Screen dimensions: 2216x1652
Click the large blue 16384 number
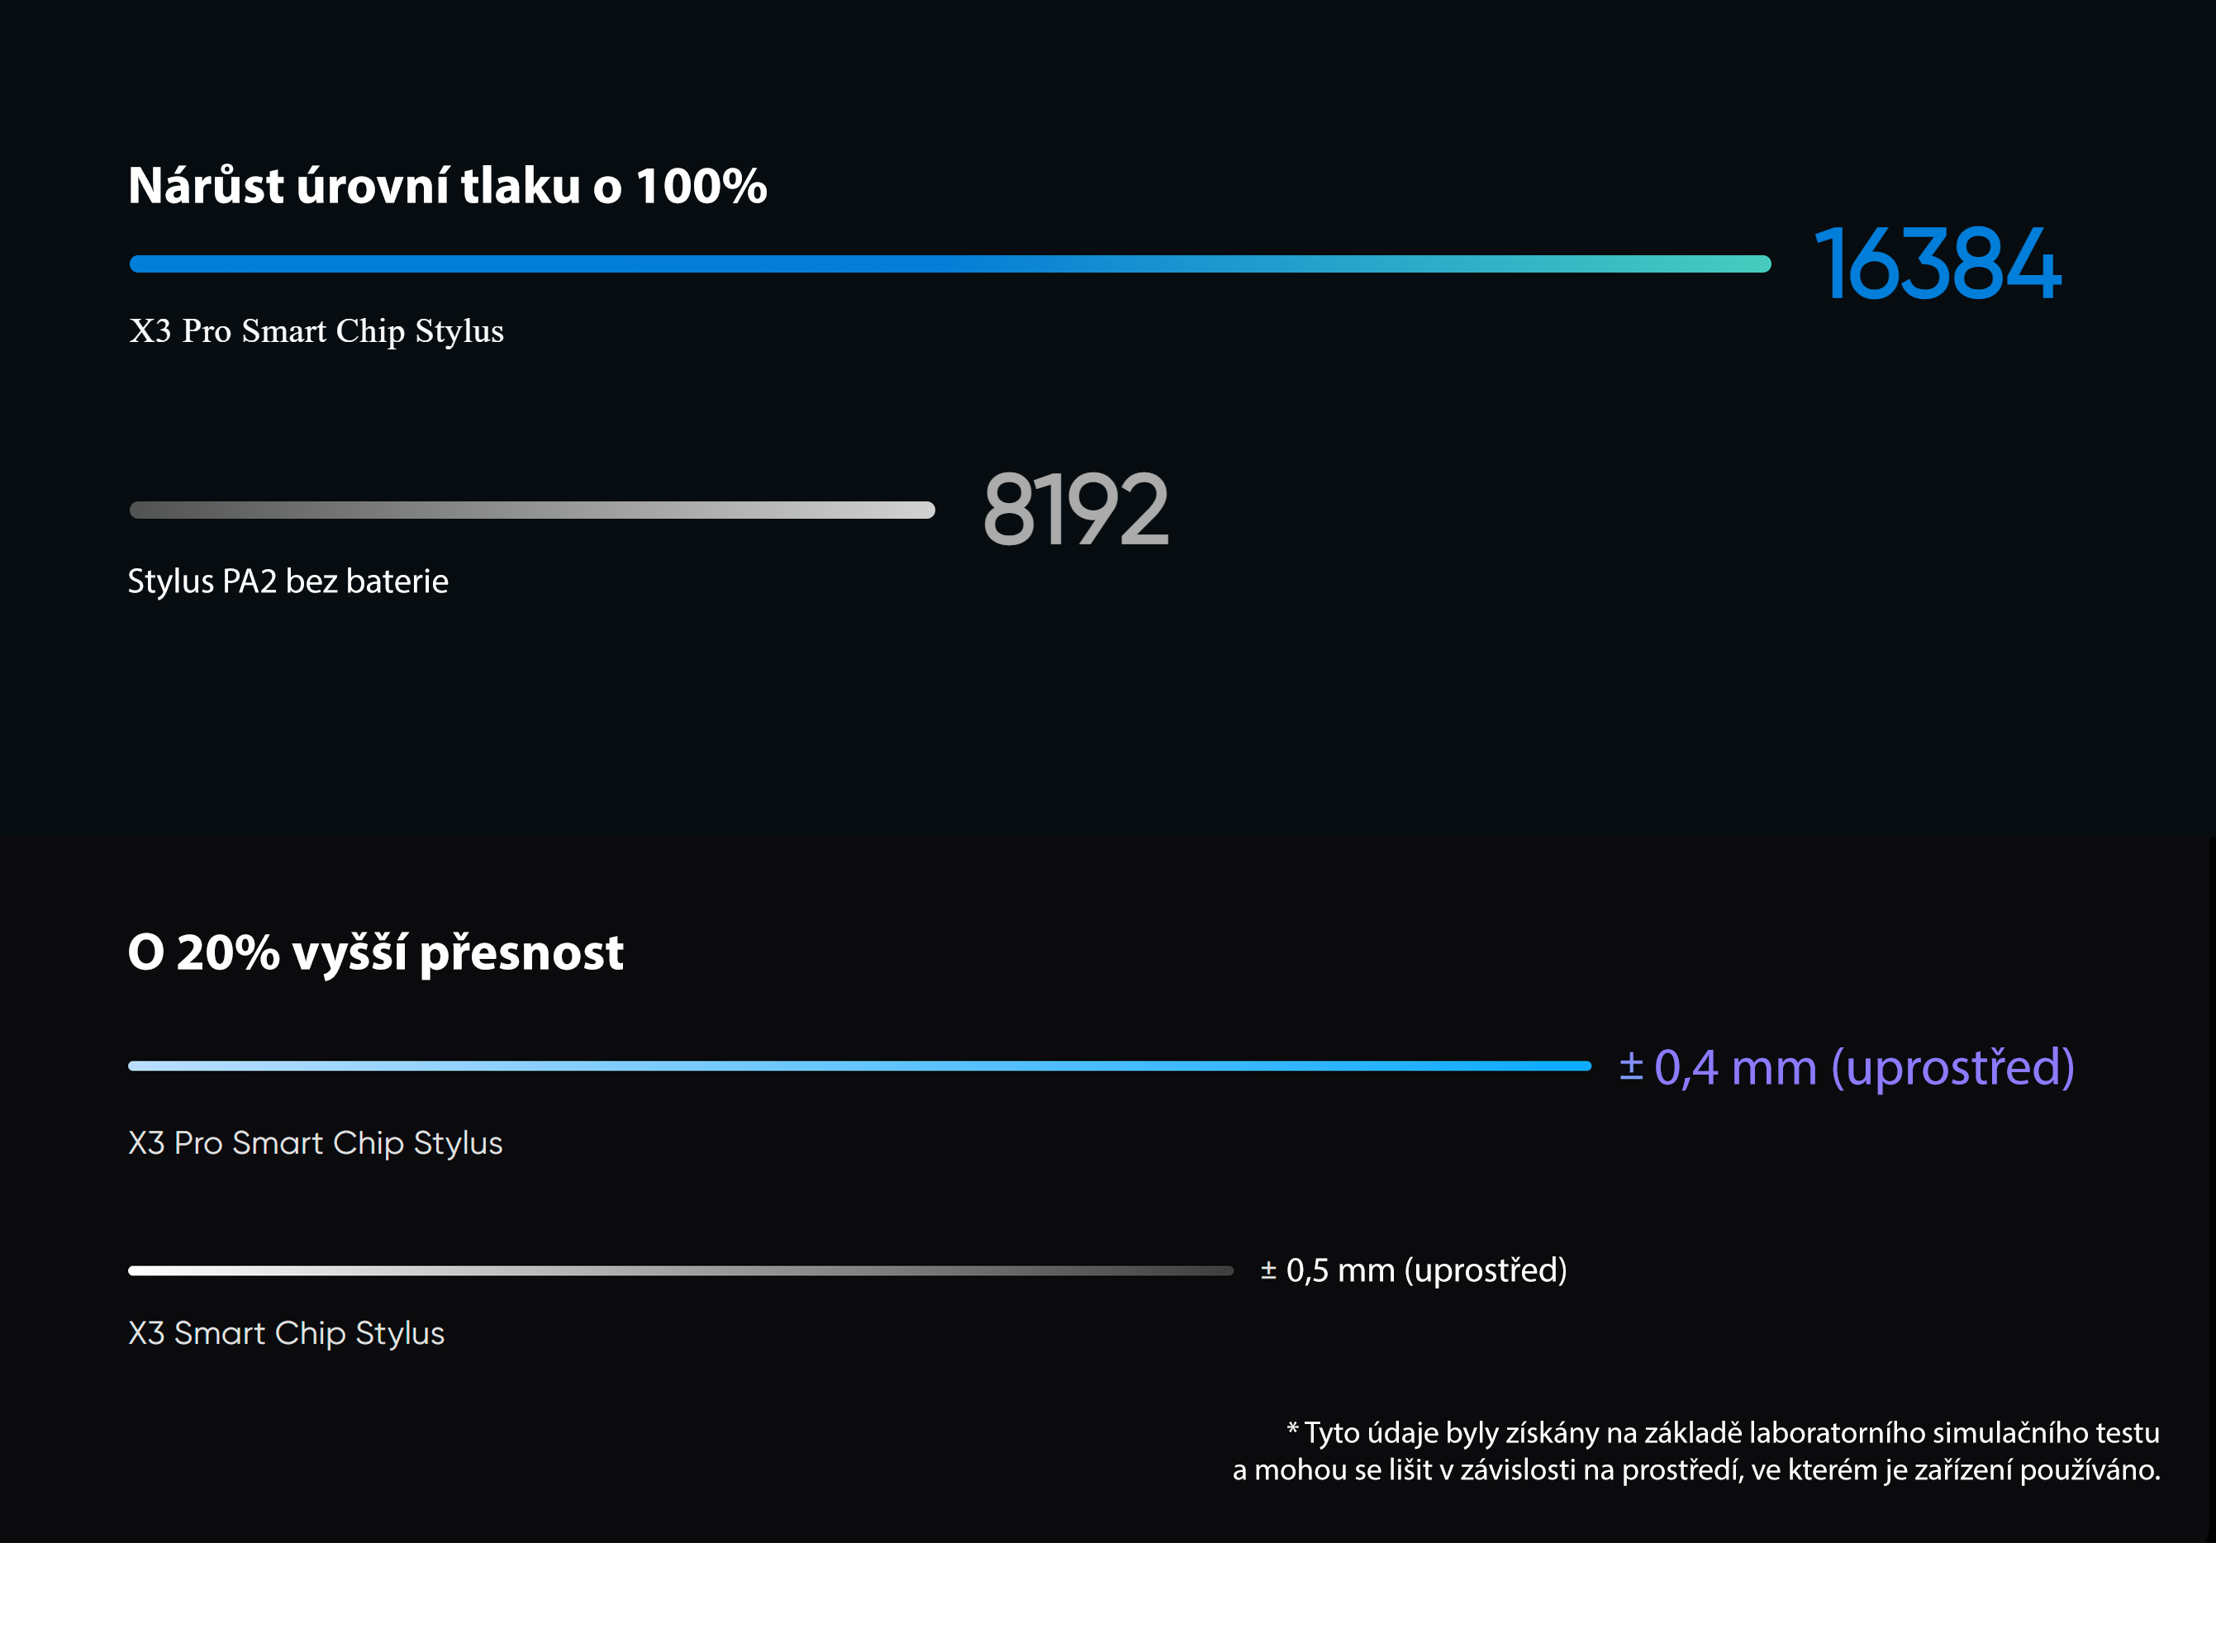(1937, 263)
